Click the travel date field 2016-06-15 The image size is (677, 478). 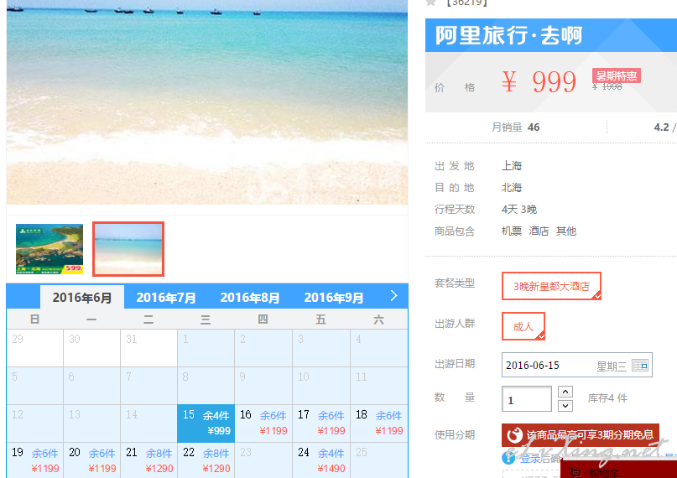pos(577,365)
